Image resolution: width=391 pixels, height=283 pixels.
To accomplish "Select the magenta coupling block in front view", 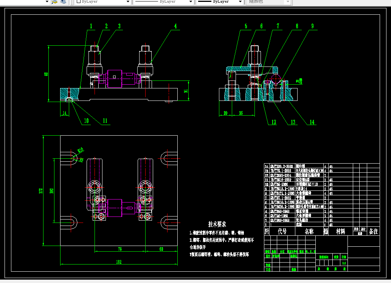I will [115, 79].
